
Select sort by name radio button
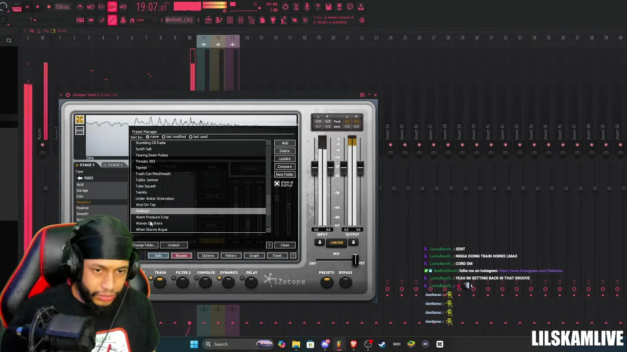coord(147,137)
